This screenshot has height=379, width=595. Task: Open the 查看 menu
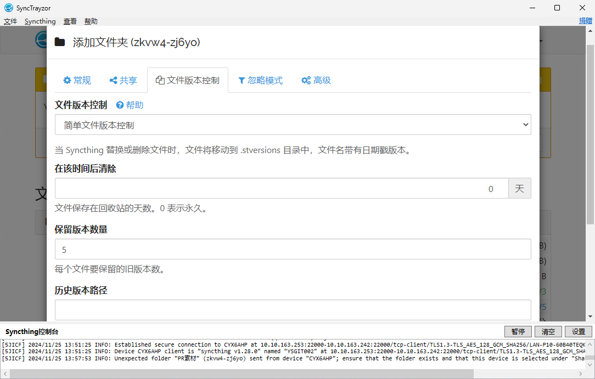pos(70,21)
